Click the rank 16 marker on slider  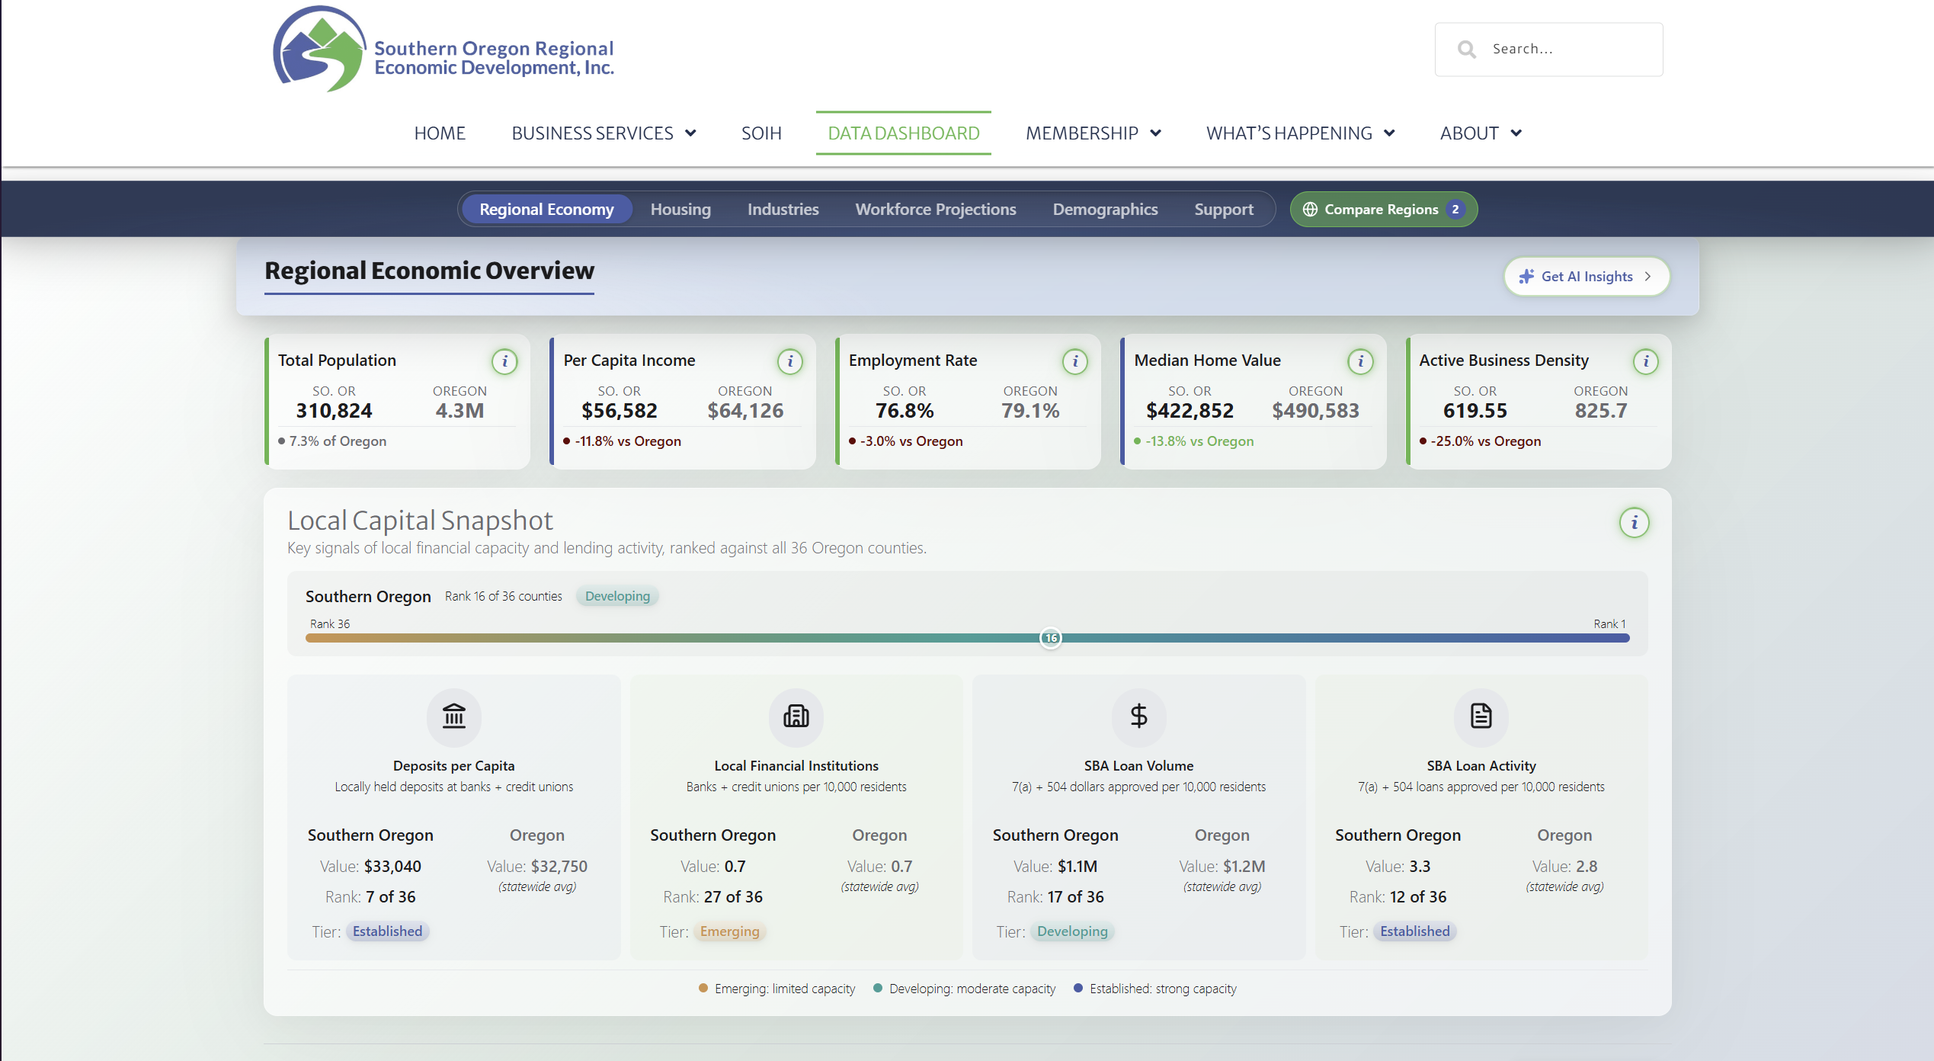tap(1051, 638)
